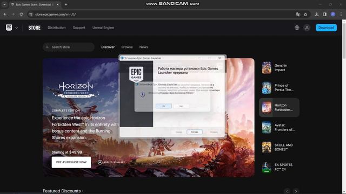This screenshot has width=346, height=194.
Task: Open a new browser tab
Action: click(66, 4)
